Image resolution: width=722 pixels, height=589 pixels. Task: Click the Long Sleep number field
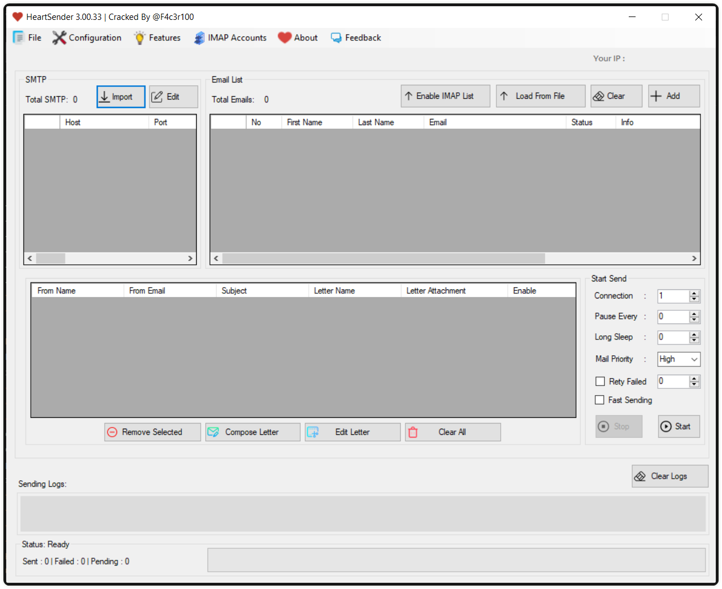[x=673, y=337]
